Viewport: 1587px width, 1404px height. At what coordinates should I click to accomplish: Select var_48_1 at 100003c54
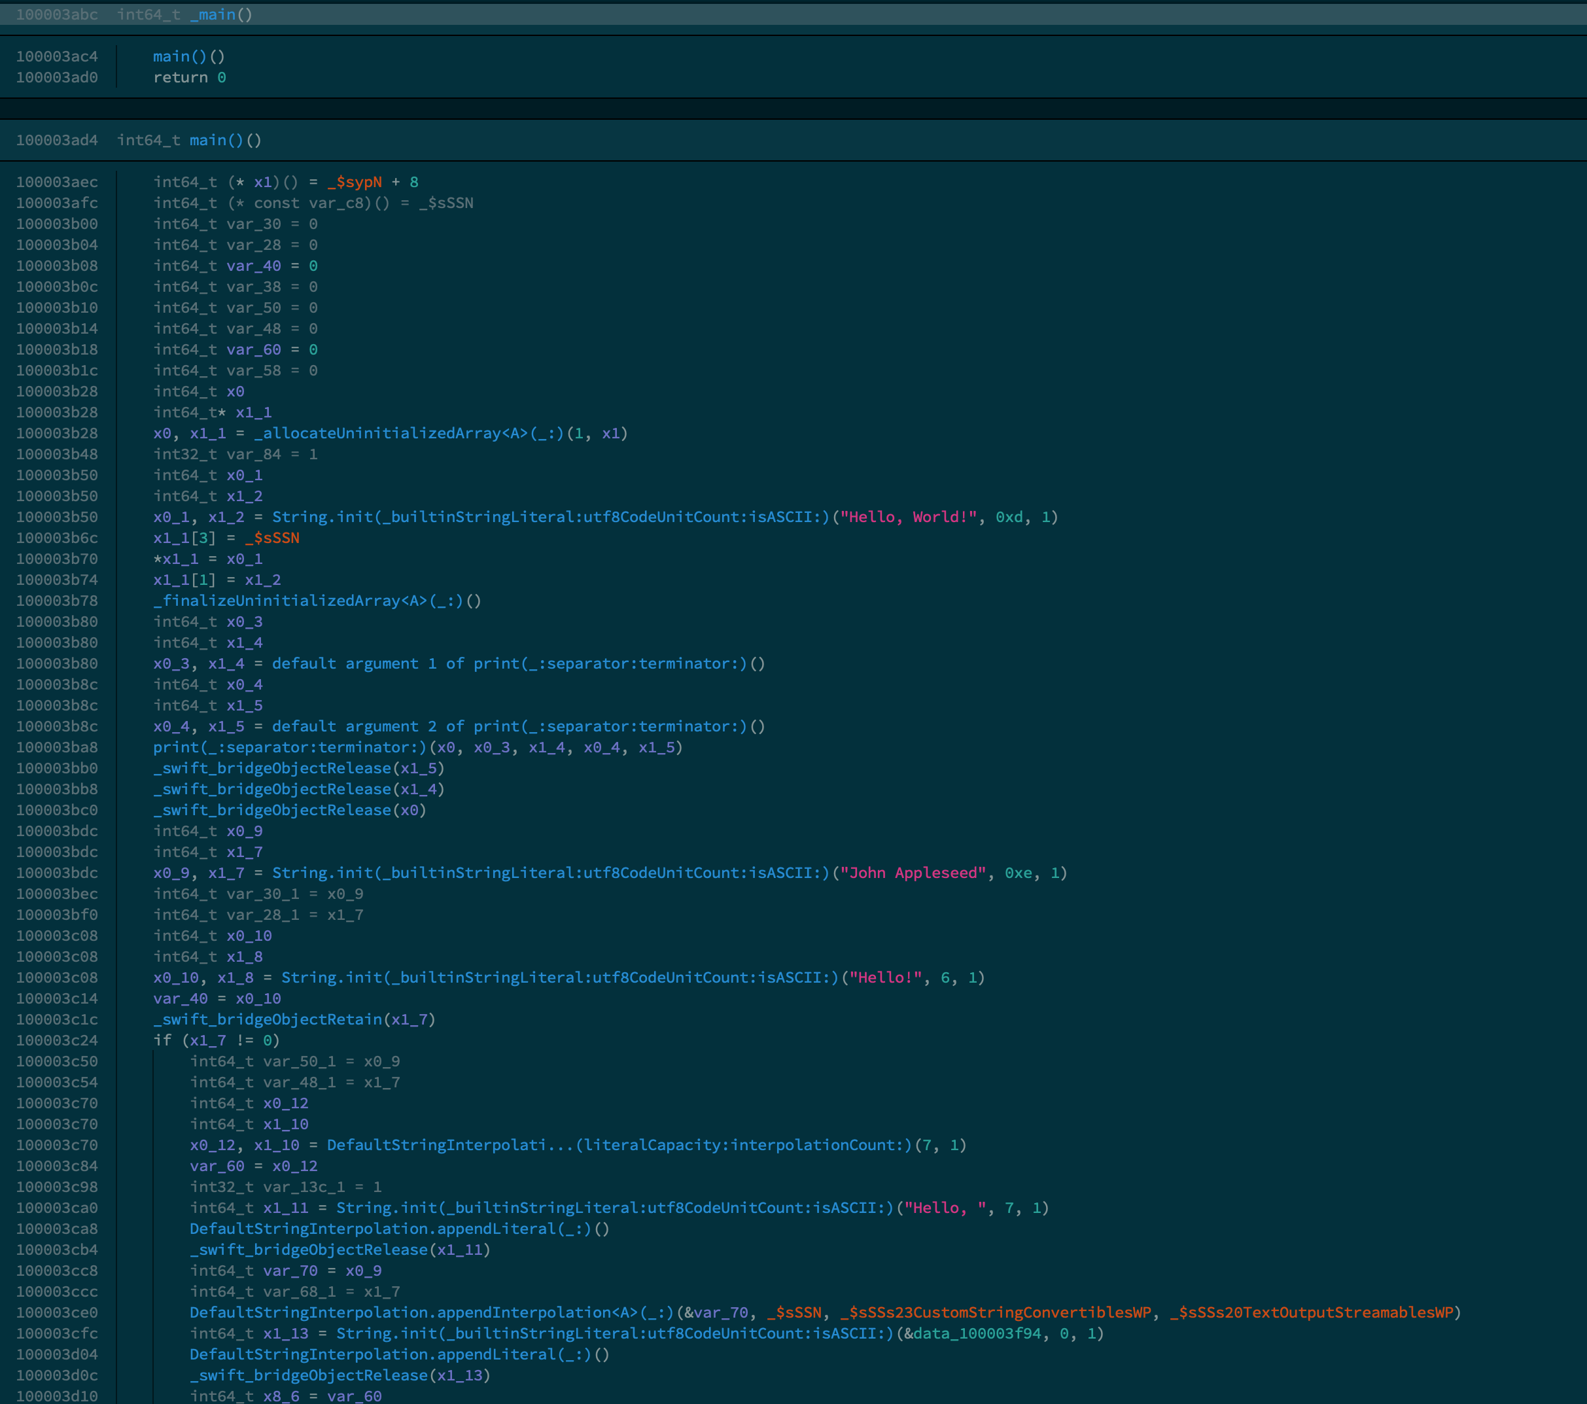point(299,1083)
